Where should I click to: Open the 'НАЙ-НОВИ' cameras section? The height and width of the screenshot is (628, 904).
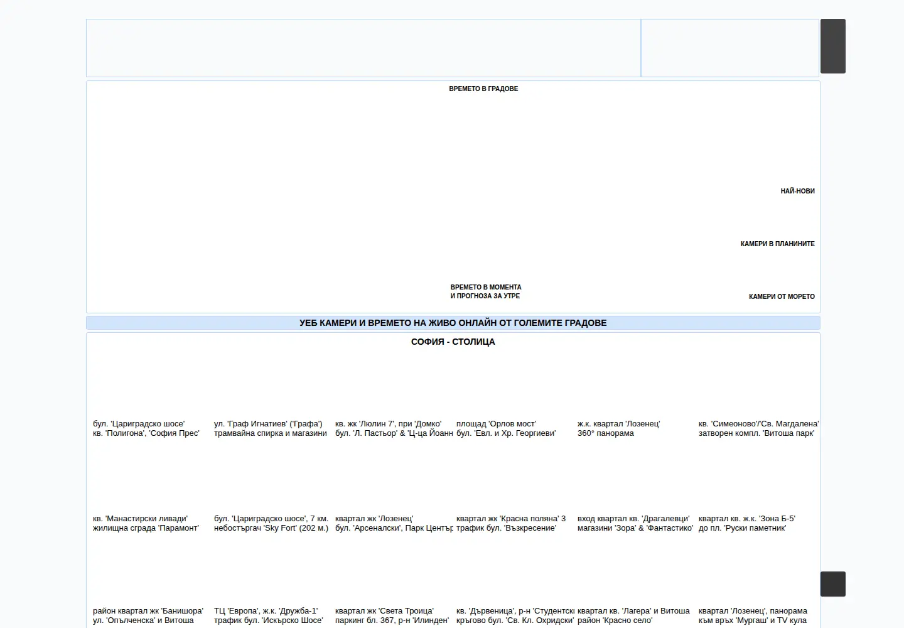(797, 192)
